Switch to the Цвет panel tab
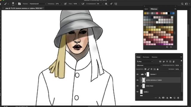 pos(146,9)
